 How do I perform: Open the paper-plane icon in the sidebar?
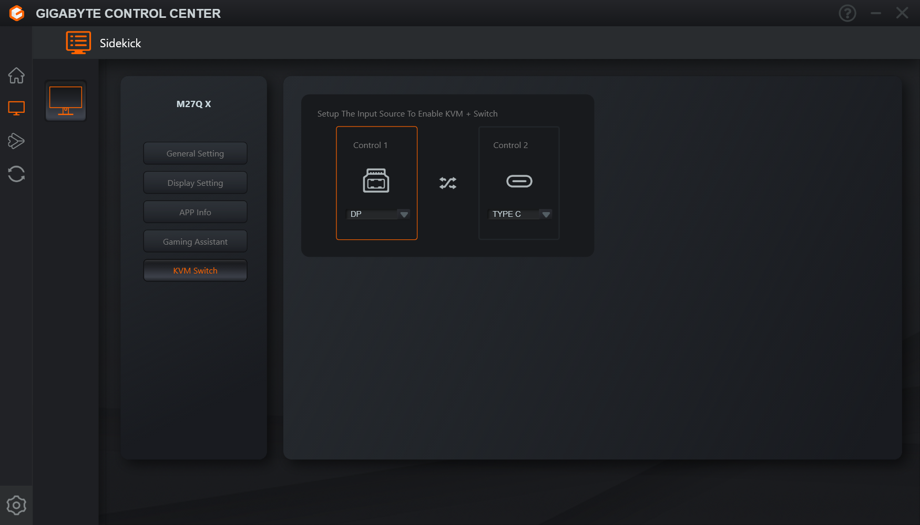point(16,141)
